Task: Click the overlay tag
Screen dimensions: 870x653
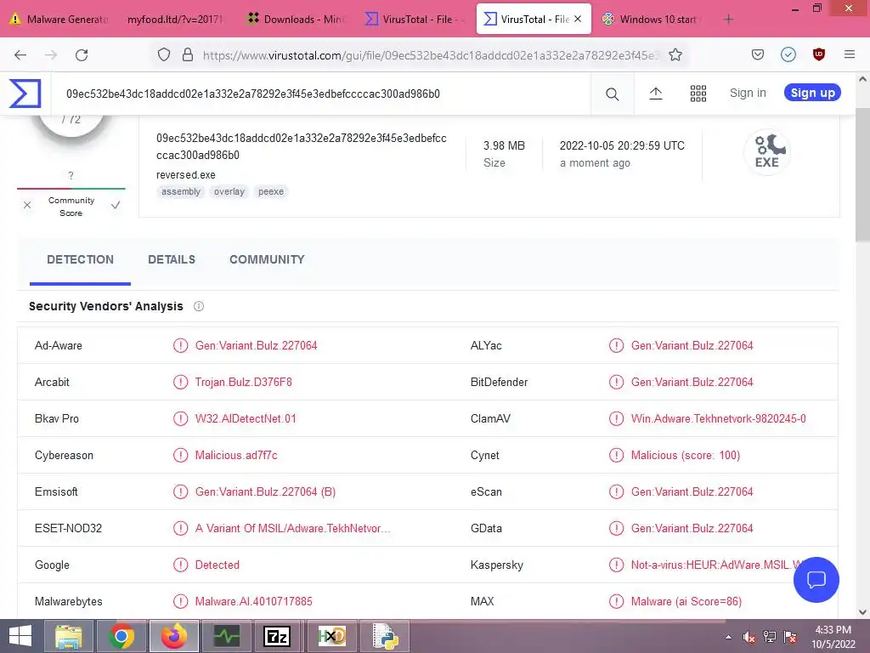Action: pos(229,191)
